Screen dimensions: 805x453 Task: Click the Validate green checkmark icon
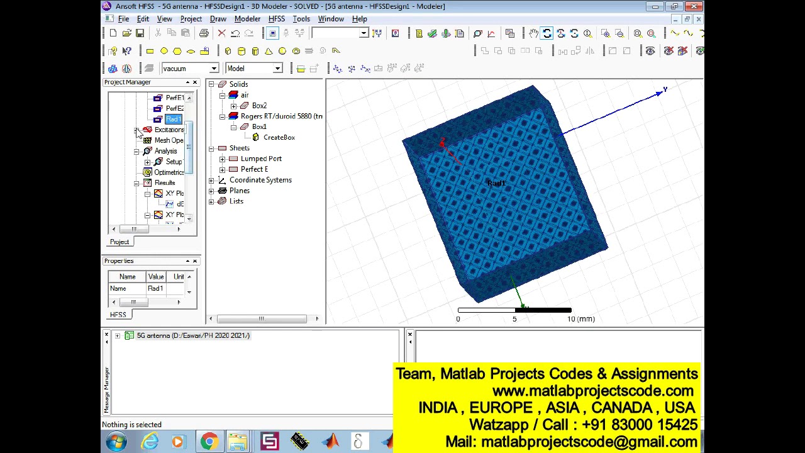432,33
